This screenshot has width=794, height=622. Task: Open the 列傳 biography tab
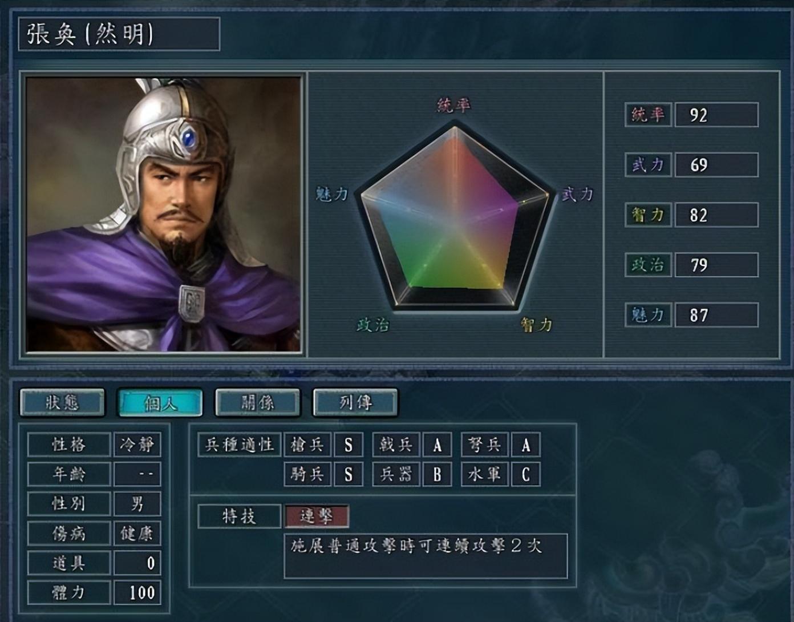(355, 403)
